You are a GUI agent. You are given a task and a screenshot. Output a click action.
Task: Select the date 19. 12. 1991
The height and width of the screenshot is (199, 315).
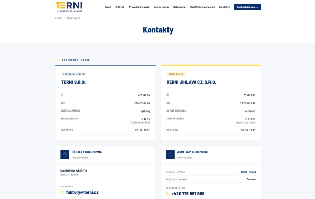[142, 130]
